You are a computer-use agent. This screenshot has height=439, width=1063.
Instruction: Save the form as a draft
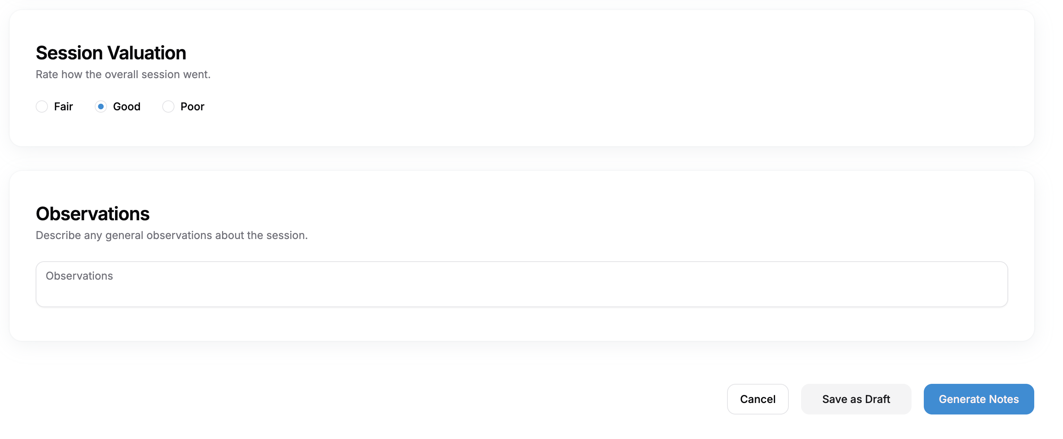click(856, 399)
